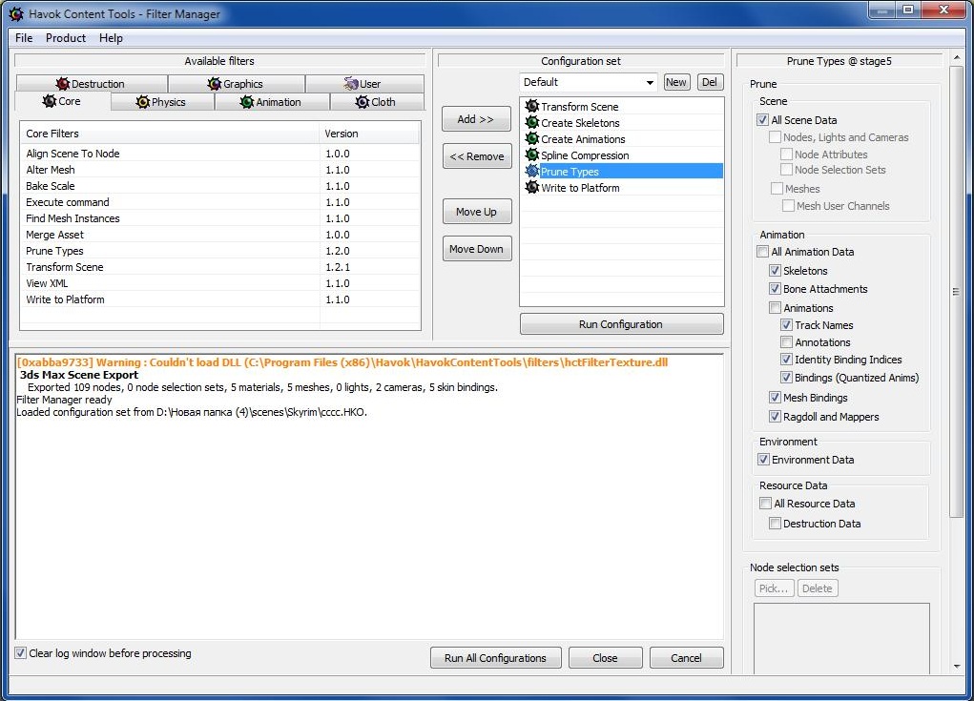Click the Add >> button

pyautogui.click(x=476, y=118)
